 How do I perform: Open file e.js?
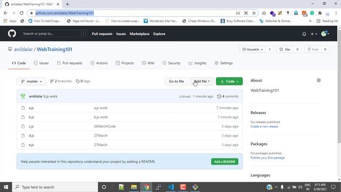click(31, 145)
